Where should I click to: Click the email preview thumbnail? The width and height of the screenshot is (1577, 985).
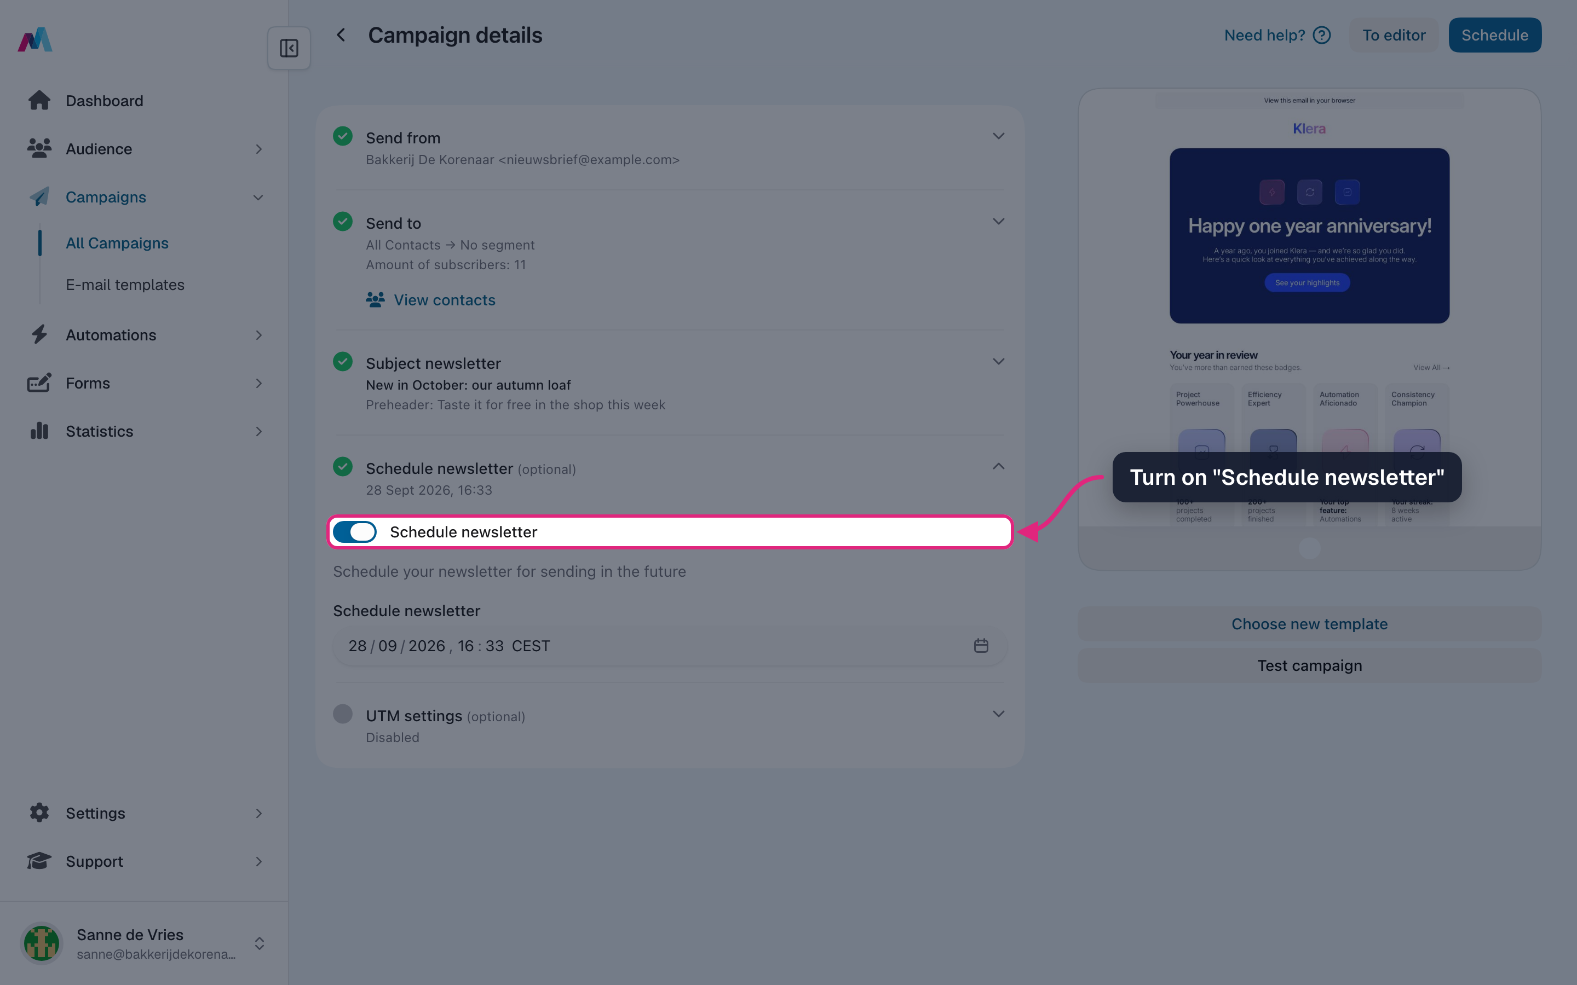1310,329
